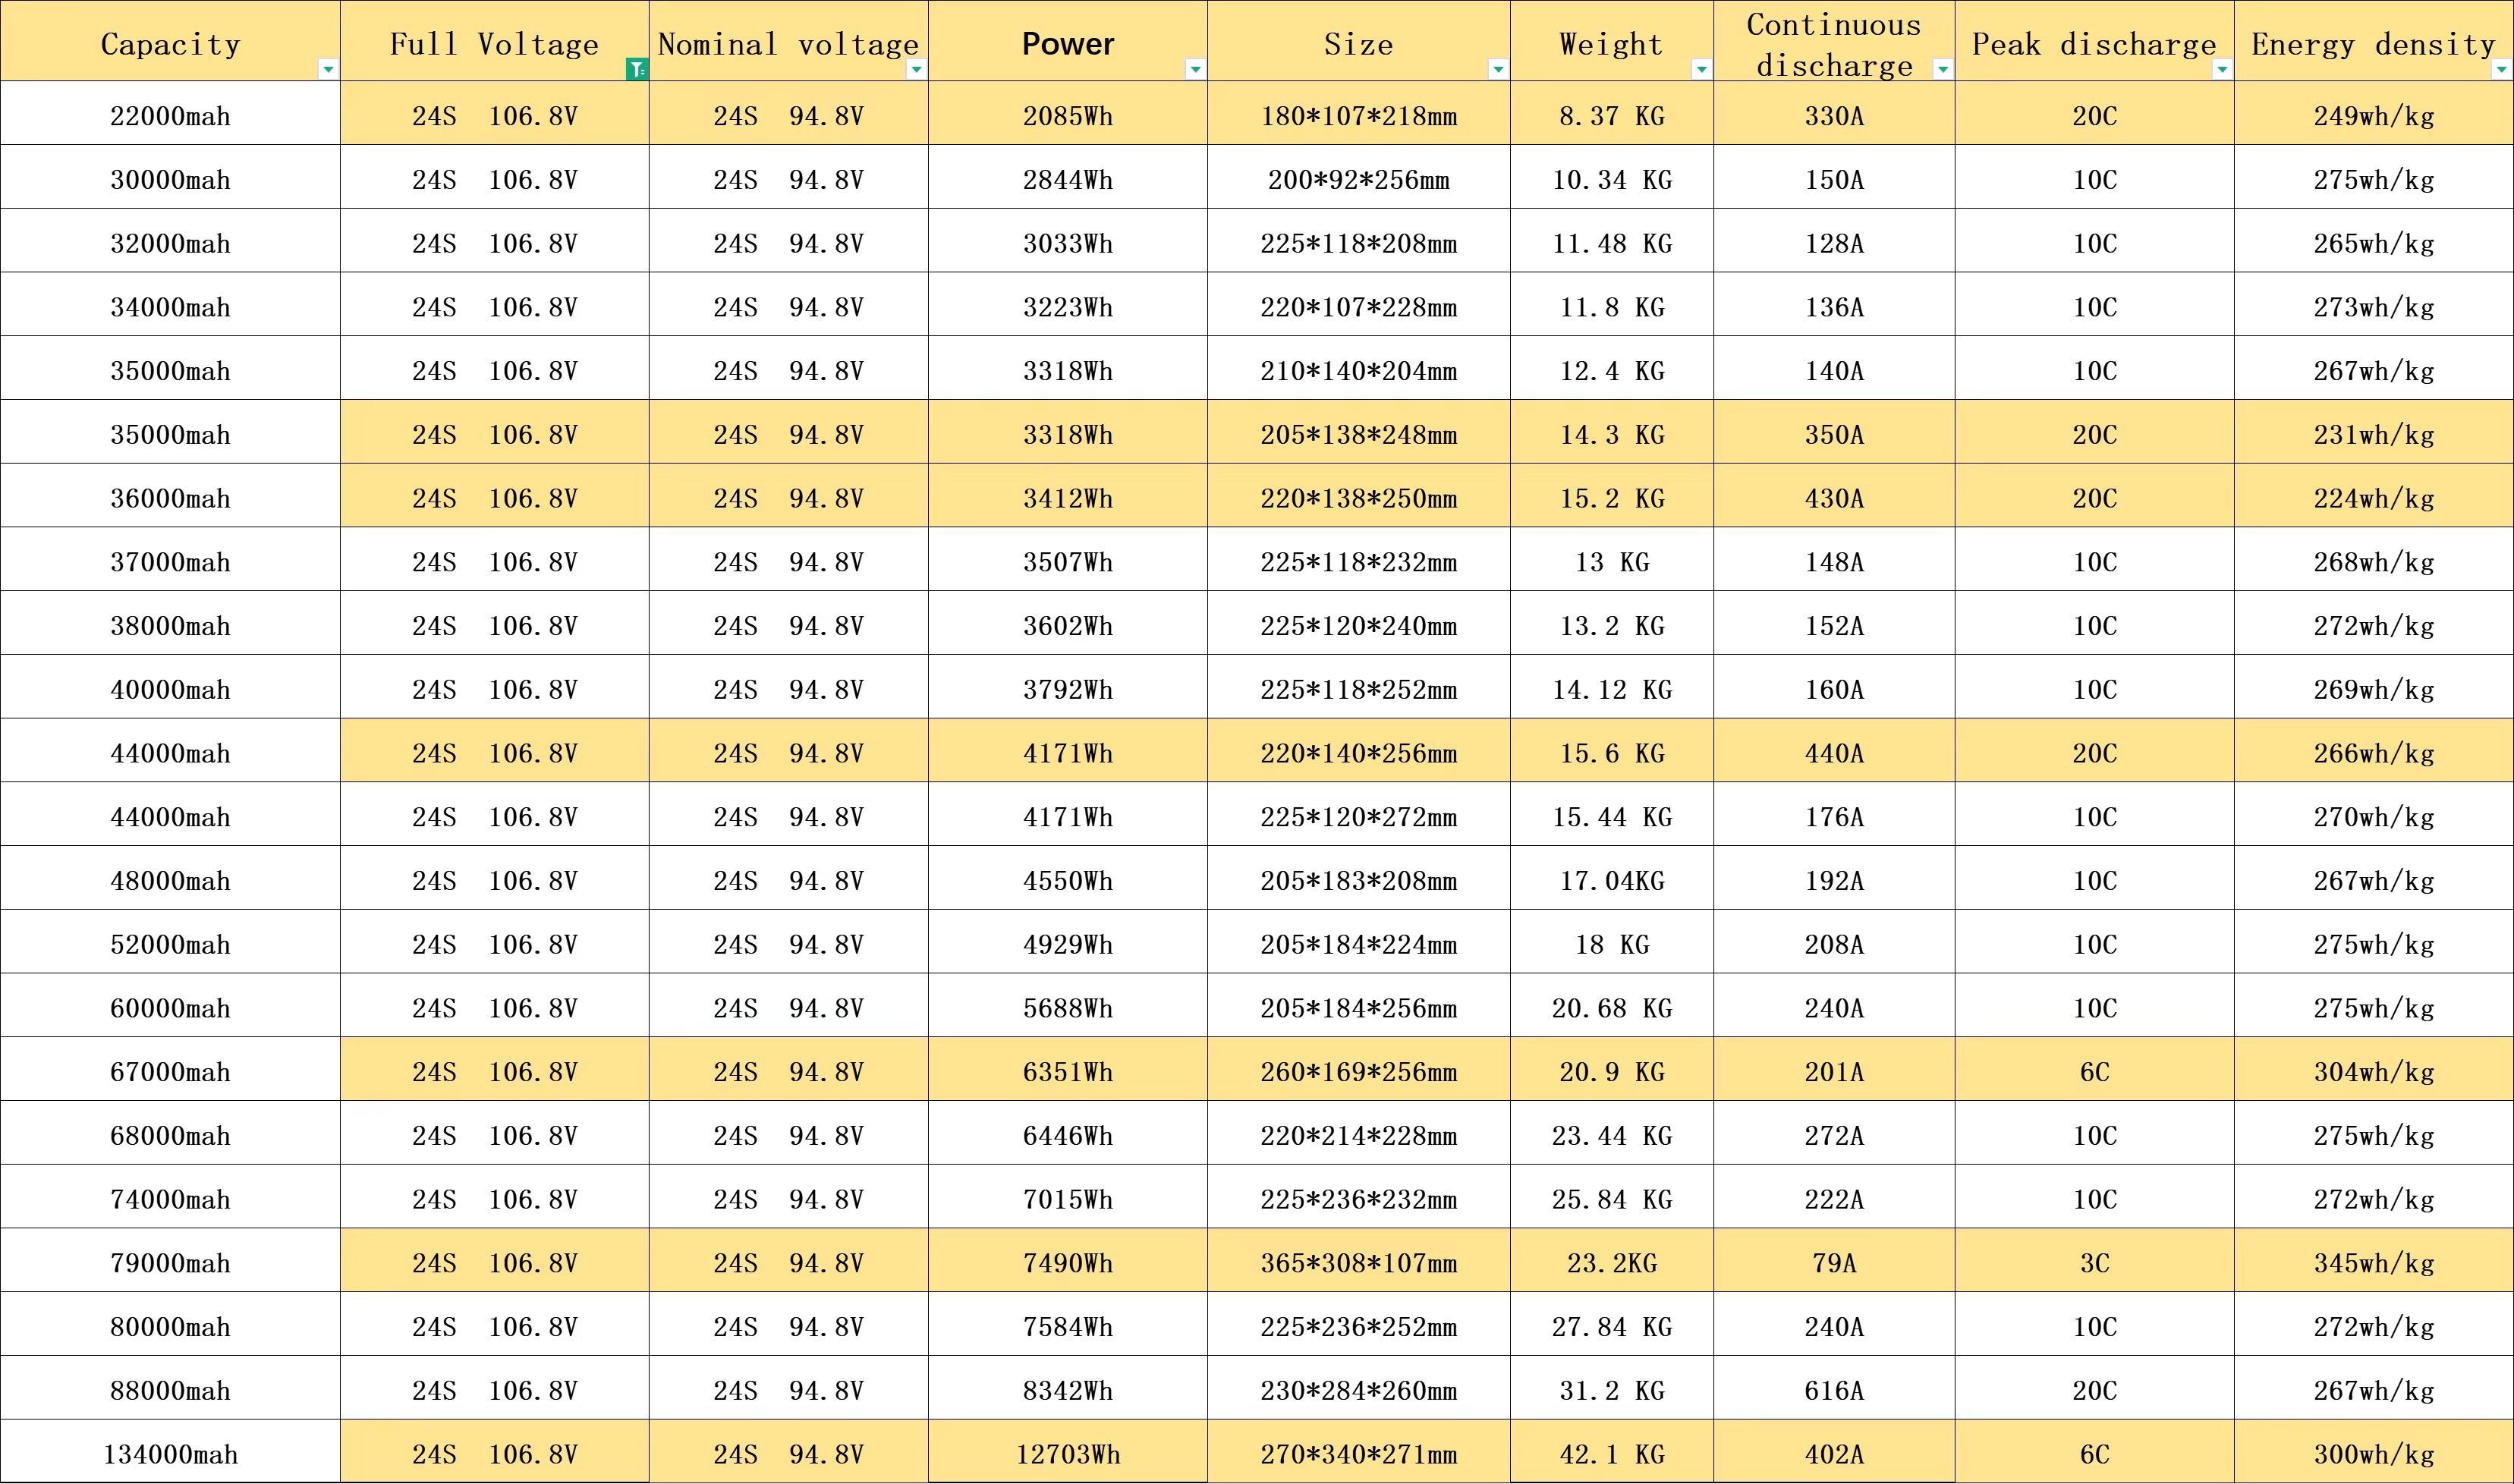Select the Energy density header cell
The height and width of the screenshot is (1484, 2514).
coord(2374,41)
